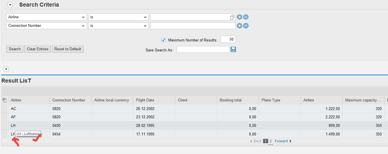Click the save search disk icon

pyautogui.click(x=233, y=49)
